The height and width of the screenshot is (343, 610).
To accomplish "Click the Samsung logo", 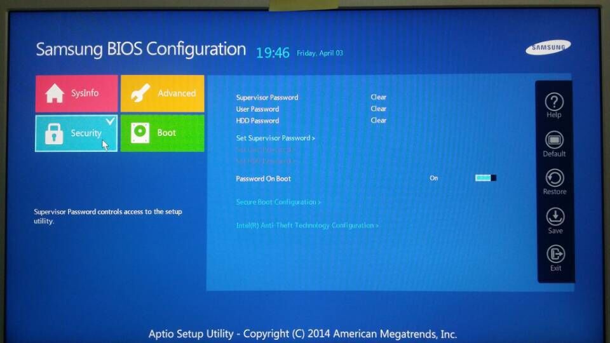I will (x=548, y=47).
